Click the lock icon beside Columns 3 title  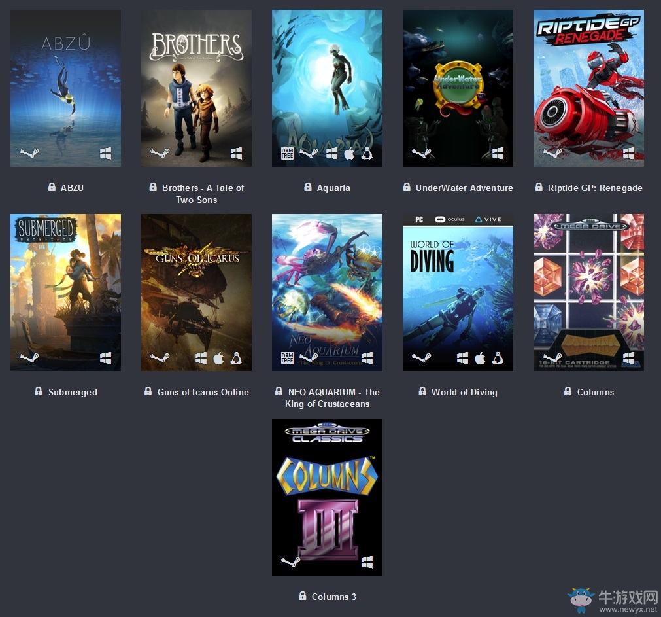(302, 595)
